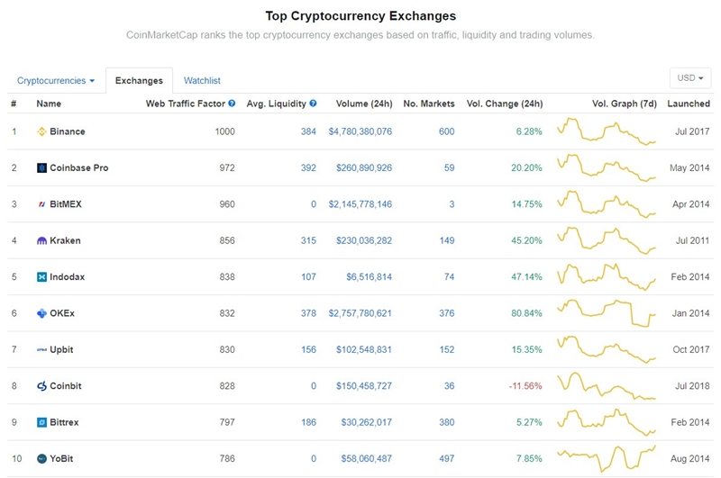The width and height of the screenshot is (721, 478).
Task: Click the Web Traffic Factor help icon
Action: pyautogui.click(x=233, y=104)
